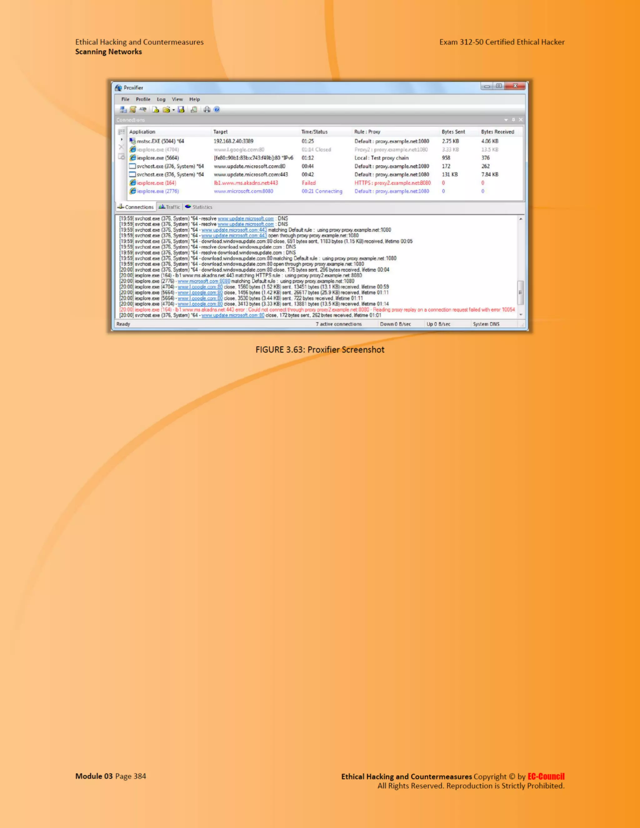Click www.microsoft.com:8080 link in log
Screen dimensions: 640x828
click(x=204, y=281)
